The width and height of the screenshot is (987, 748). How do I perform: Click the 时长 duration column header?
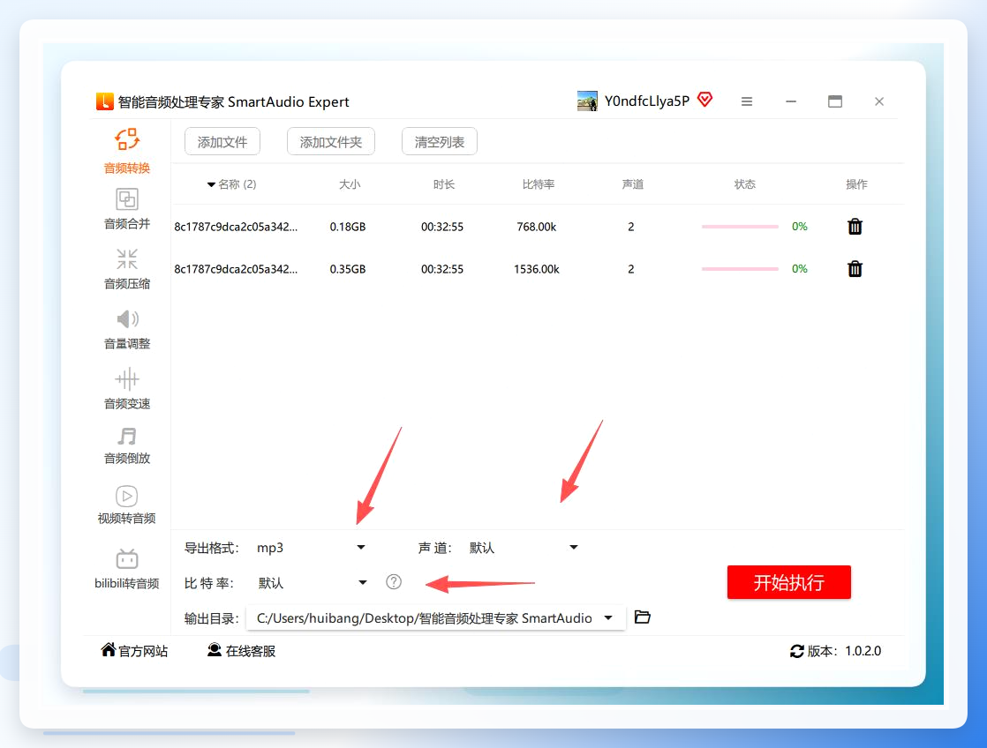coord(444,184)
